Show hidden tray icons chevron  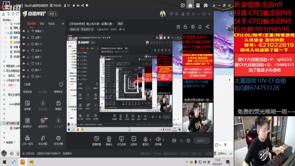tap(187, 162)
